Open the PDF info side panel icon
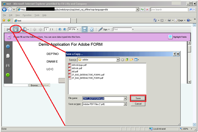The height and width of the screenshot is (132, 198). click(8, 46)
